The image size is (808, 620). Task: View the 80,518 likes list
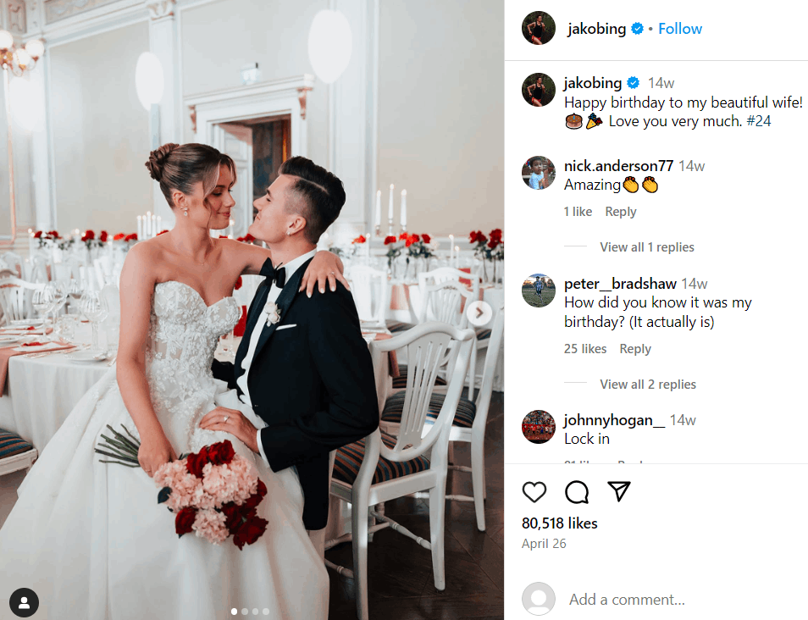(x=560, y=523)
